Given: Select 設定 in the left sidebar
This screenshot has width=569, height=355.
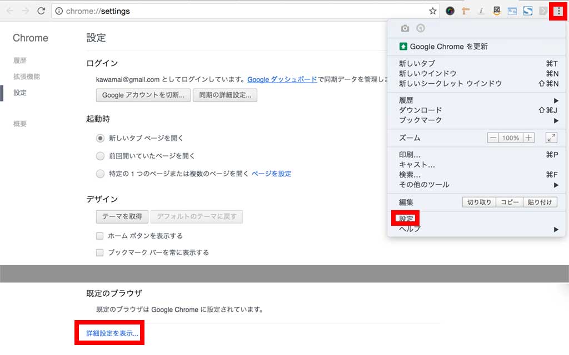Looking at the screenshot, I should 20,93.
